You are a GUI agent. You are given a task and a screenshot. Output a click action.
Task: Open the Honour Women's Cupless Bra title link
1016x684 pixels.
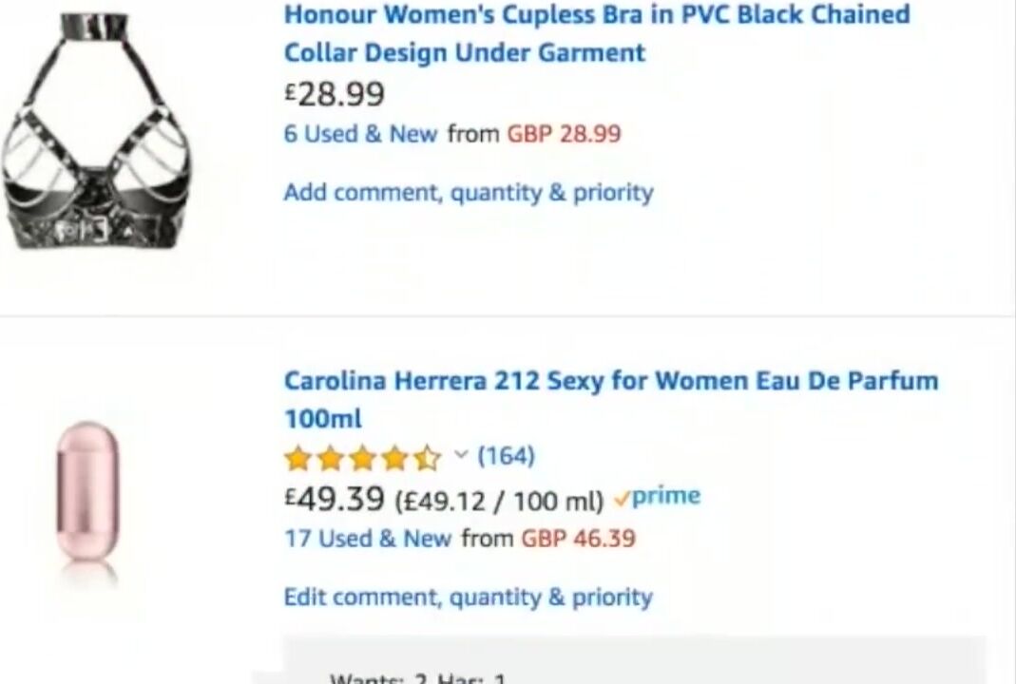click(597, 33)
